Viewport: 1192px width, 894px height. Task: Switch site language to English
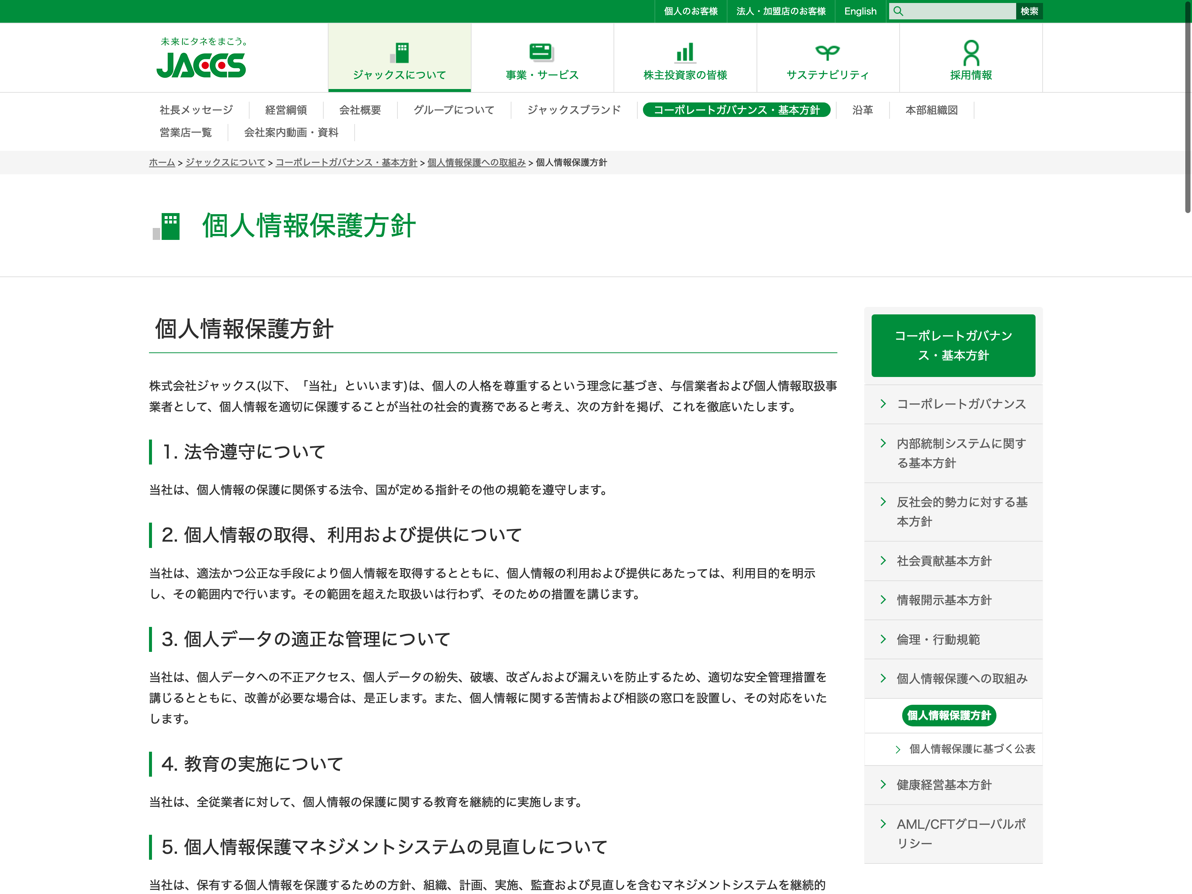(860, 11)
